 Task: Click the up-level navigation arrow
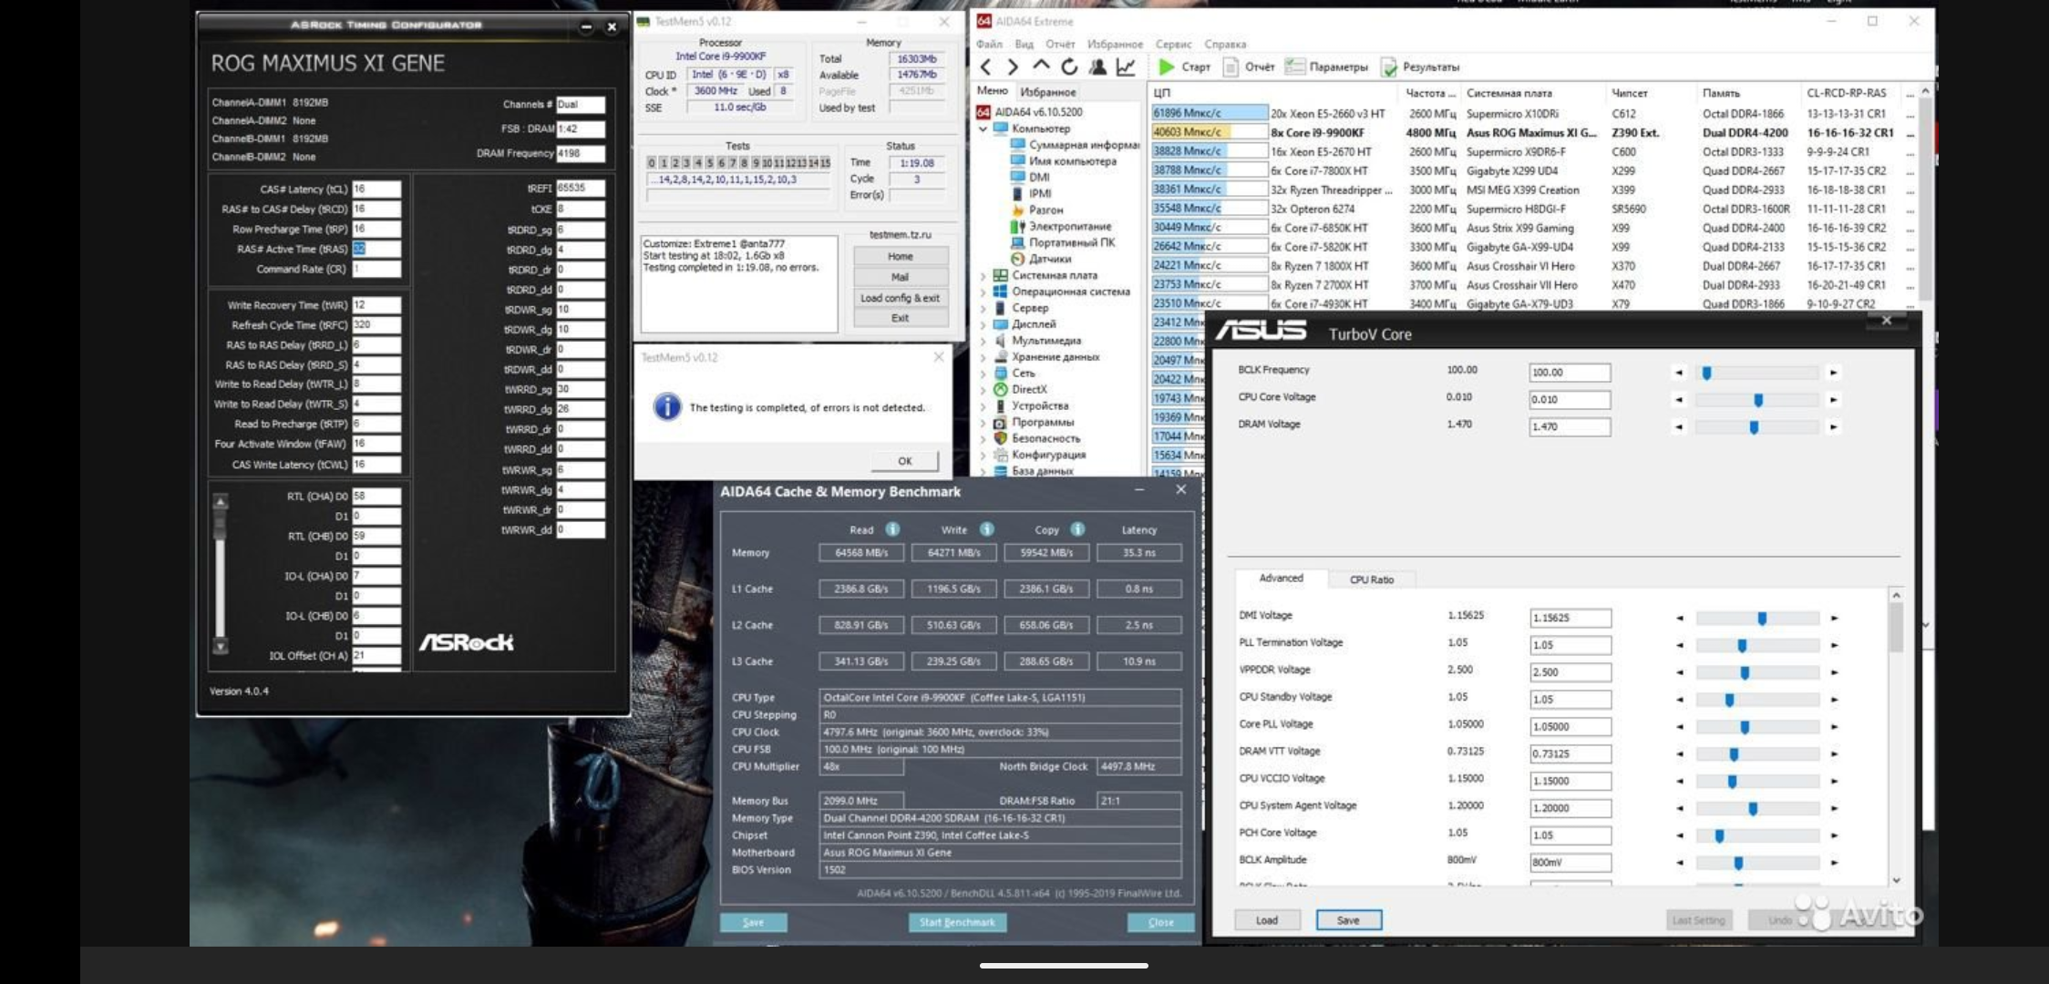(x=1041, y=66)
